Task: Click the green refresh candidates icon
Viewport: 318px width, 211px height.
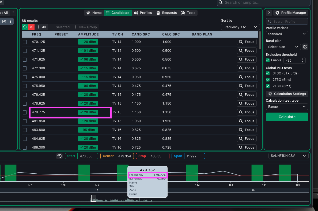Action: (x=25, y=27)
